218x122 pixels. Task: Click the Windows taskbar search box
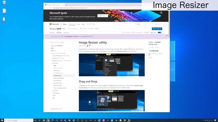pos(19,120)
